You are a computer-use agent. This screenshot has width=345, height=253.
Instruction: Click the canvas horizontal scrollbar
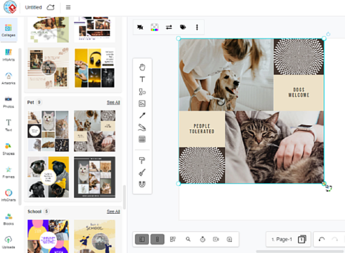pos(300,251)
